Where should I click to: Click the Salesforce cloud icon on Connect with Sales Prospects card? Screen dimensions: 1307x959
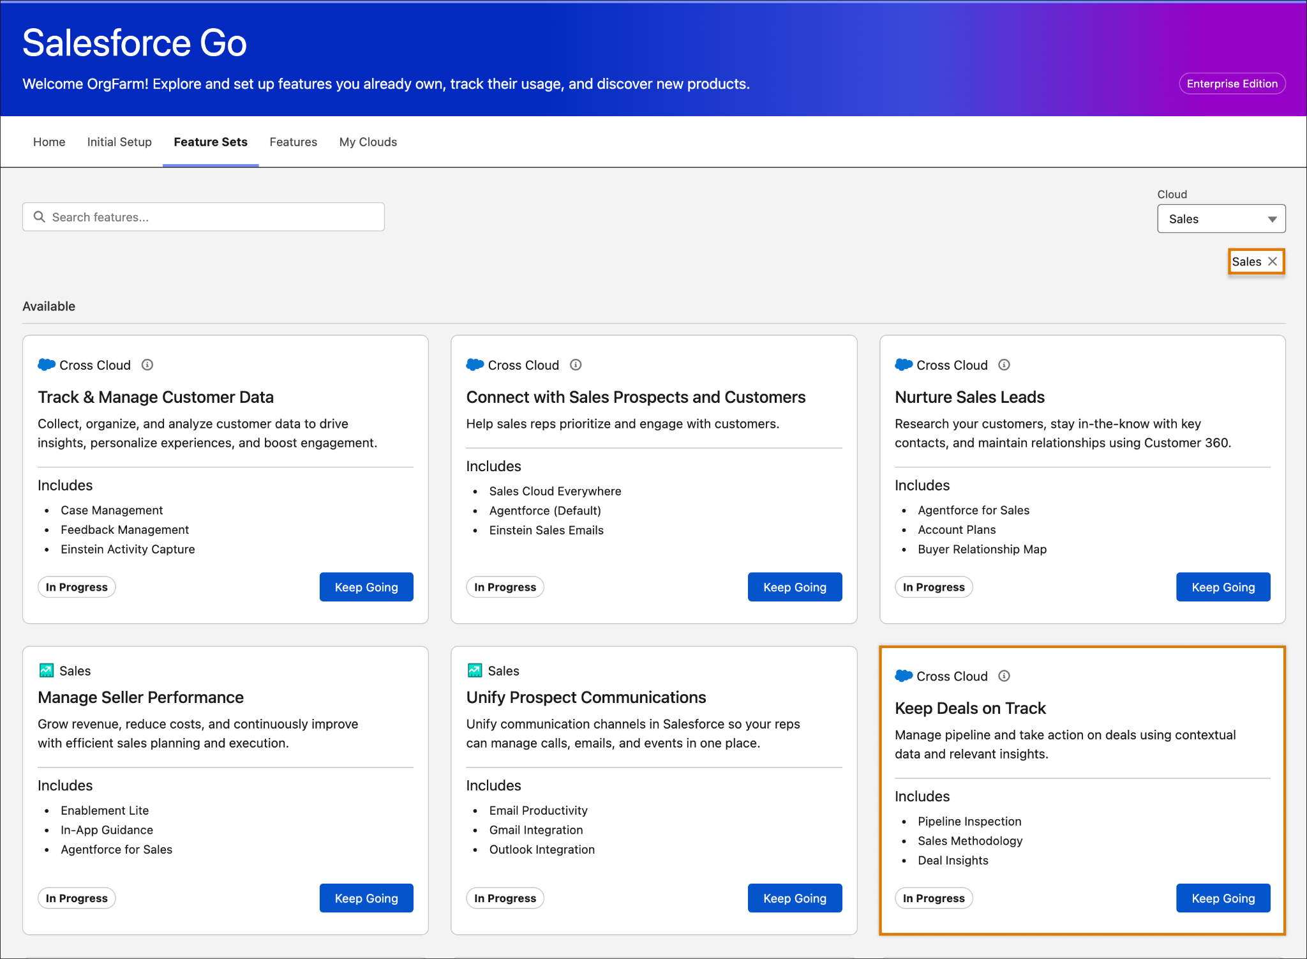(x=475, y=365)
